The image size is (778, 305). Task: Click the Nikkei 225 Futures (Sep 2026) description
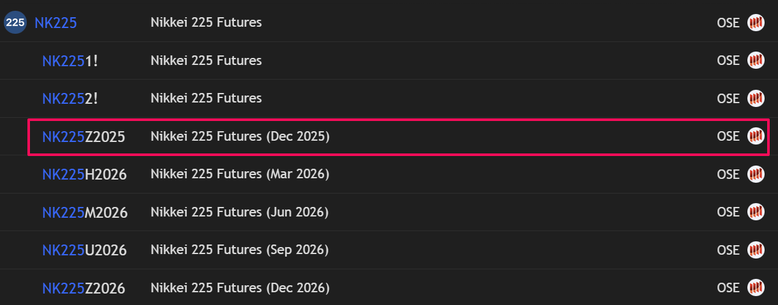click(239, 250)
